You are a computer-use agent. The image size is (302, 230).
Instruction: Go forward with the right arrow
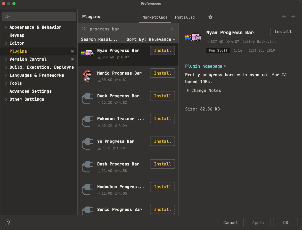pos(293,17)
